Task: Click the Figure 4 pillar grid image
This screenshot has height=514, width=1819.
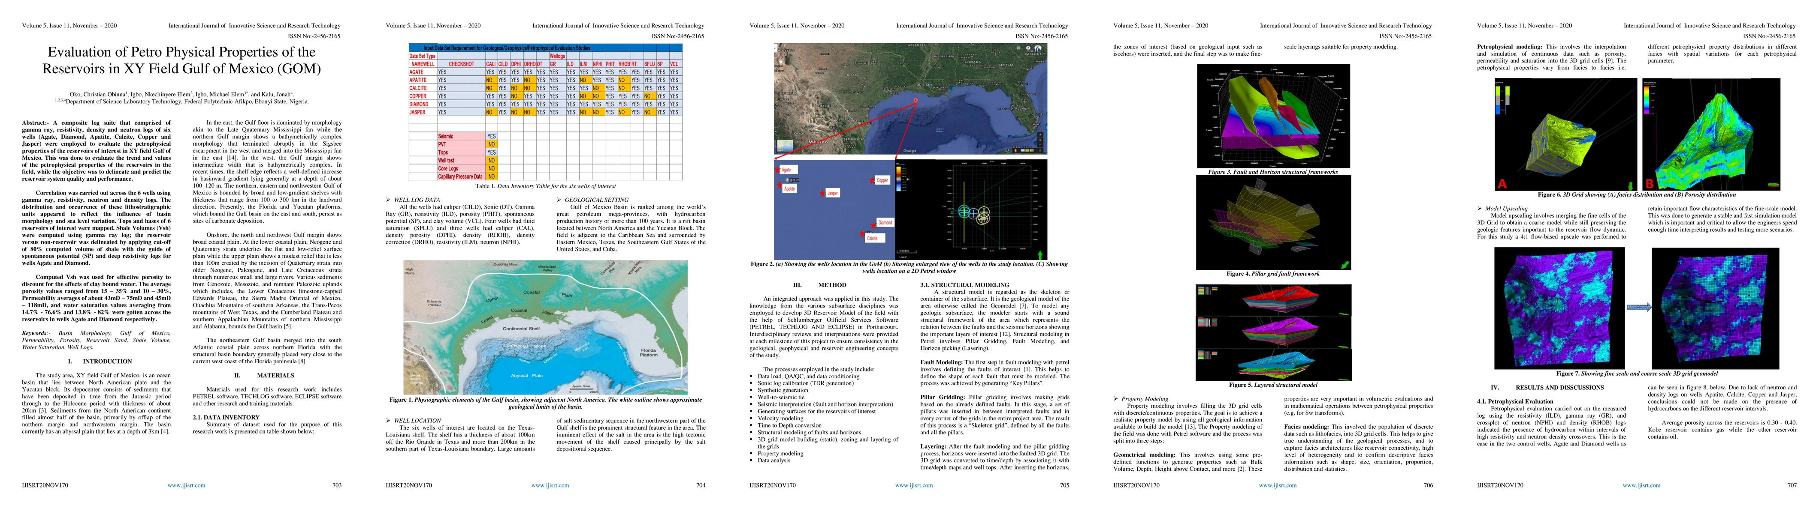Action: (1273, 222)
